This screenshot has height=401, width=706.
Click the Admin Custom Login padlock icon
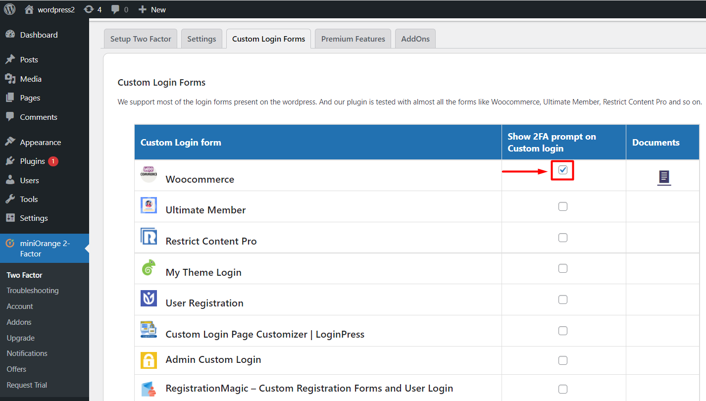(x=149, y=360)
